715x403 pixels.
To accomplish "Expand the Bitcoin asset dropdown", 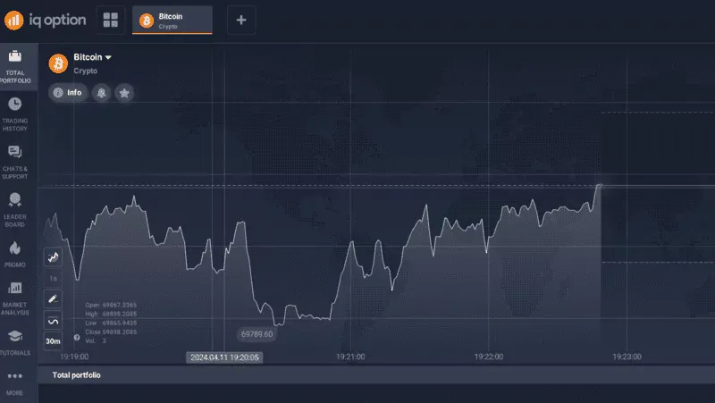I will click(x=93, y=57).
